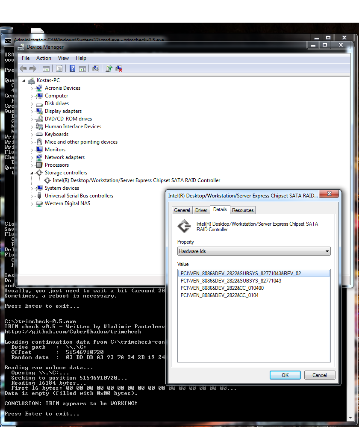
Task: Expand the Network adapters node
Action: 32,157
